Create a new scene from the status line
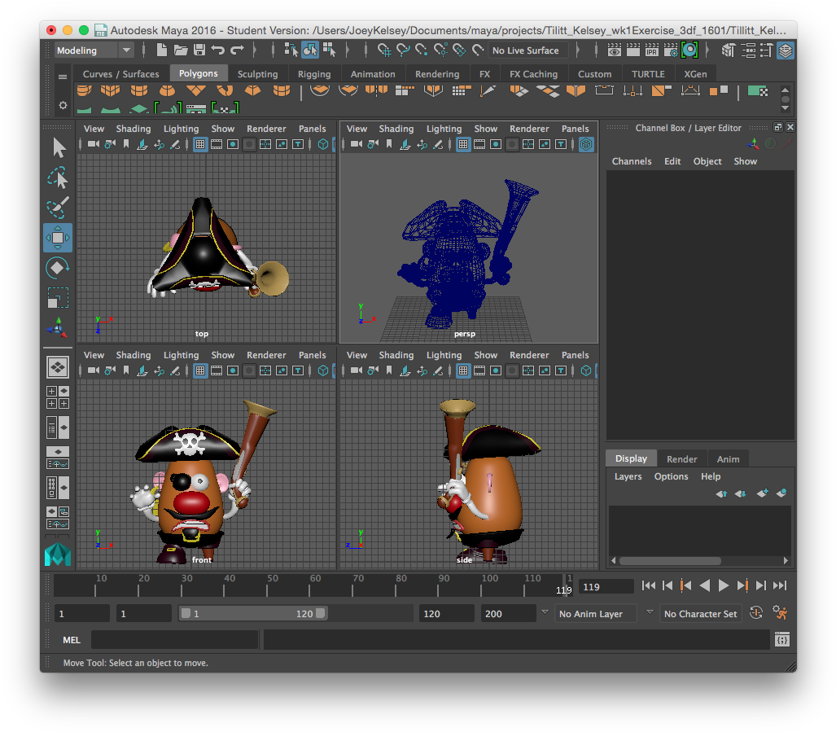The width and height of the screenshot is (836, 732). (161, 50)
